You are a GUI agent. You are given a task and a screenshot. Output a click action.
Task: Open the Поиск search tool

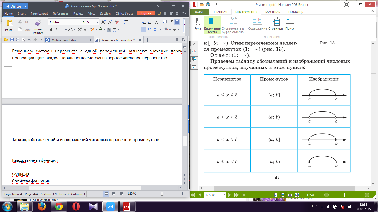pos(290,24)
